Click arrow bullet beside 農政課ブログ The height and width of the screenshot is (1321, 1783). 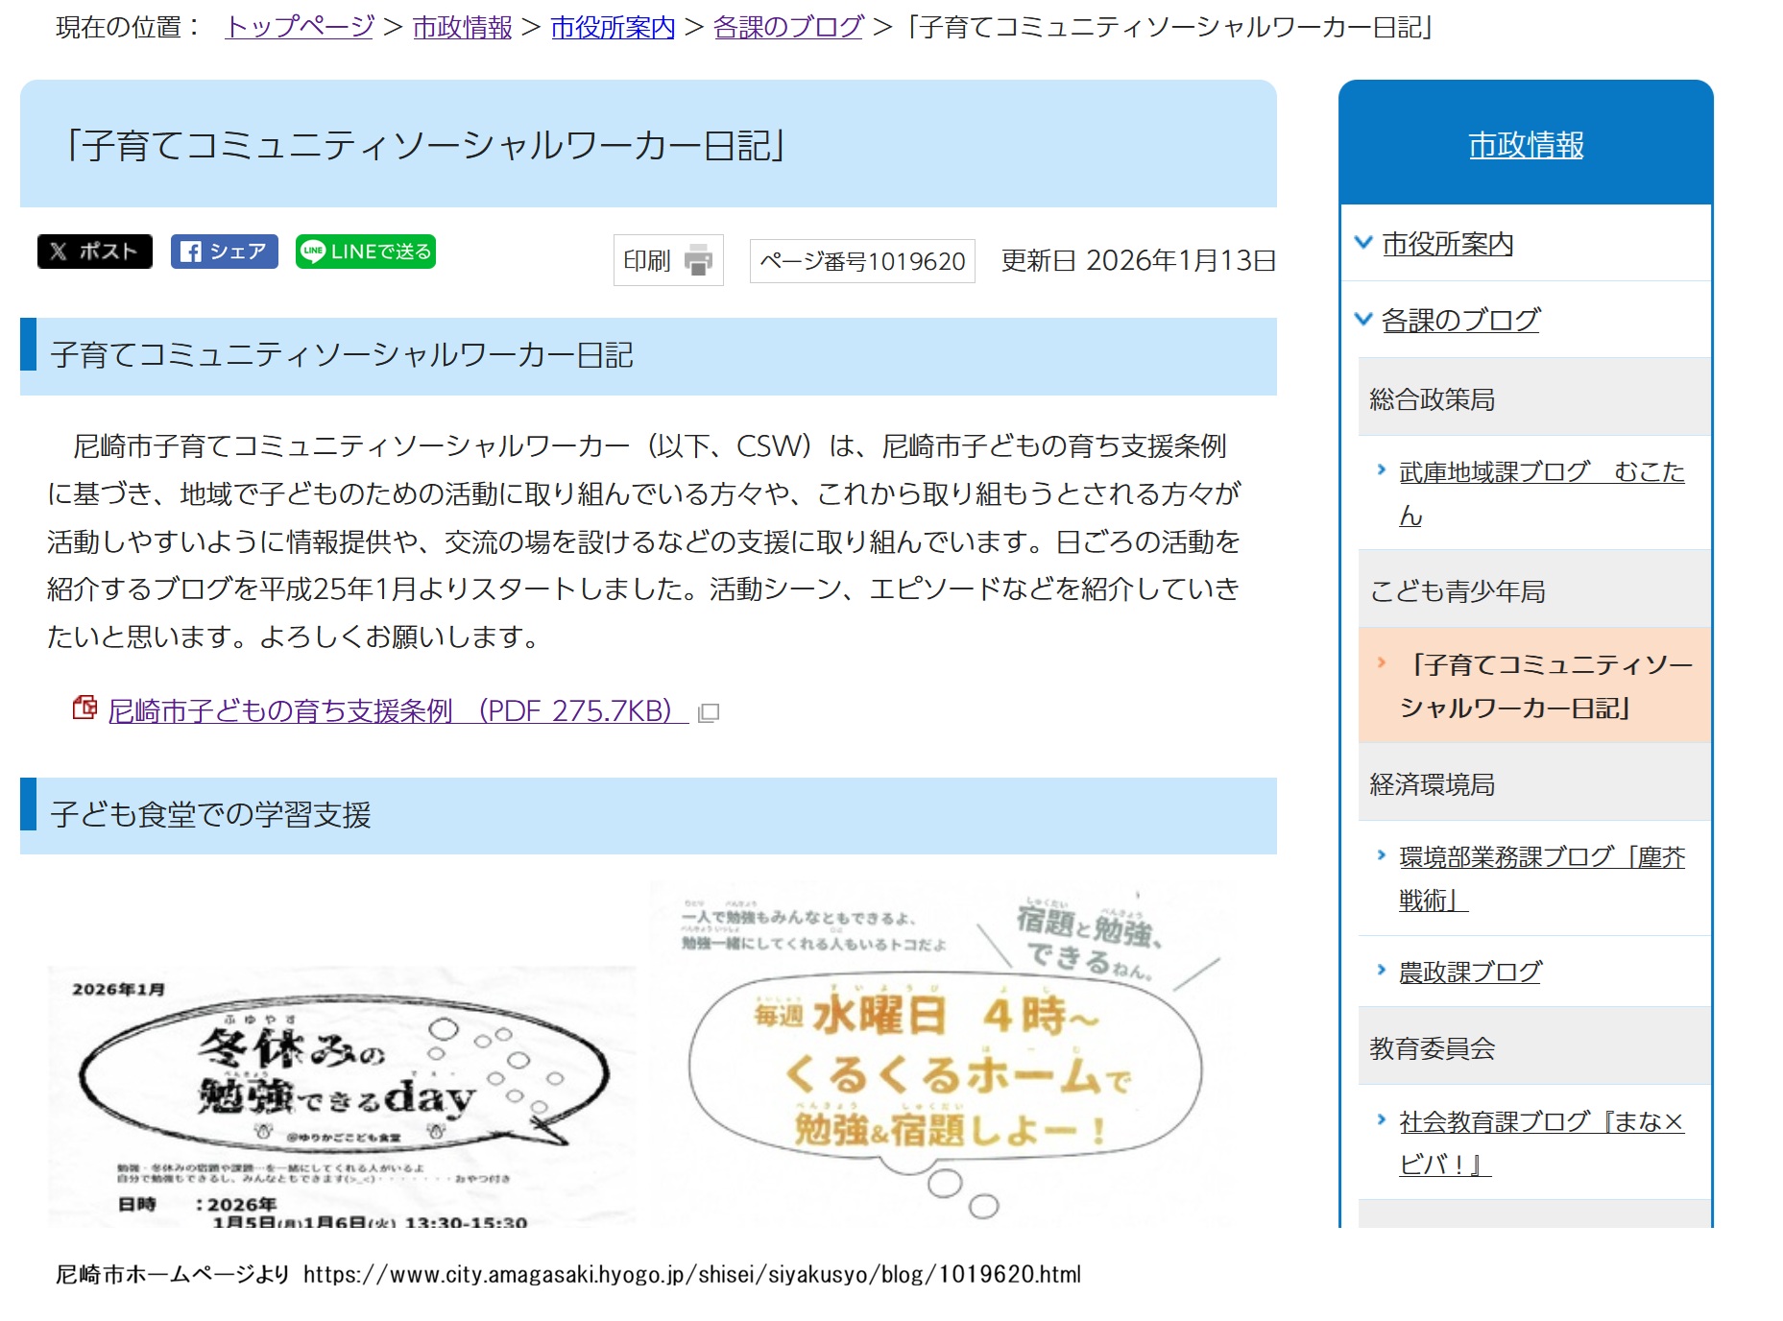click(1381, 971)
